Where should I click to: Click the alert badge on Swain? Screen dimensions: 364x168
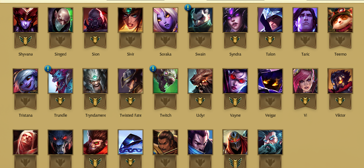tap(188, 7)
